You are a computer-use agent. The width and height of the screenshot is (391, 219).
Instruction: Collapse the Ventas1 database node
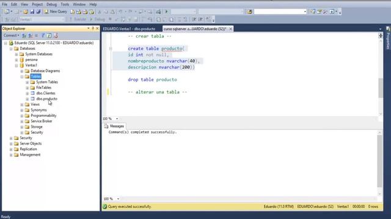point(16,66)
